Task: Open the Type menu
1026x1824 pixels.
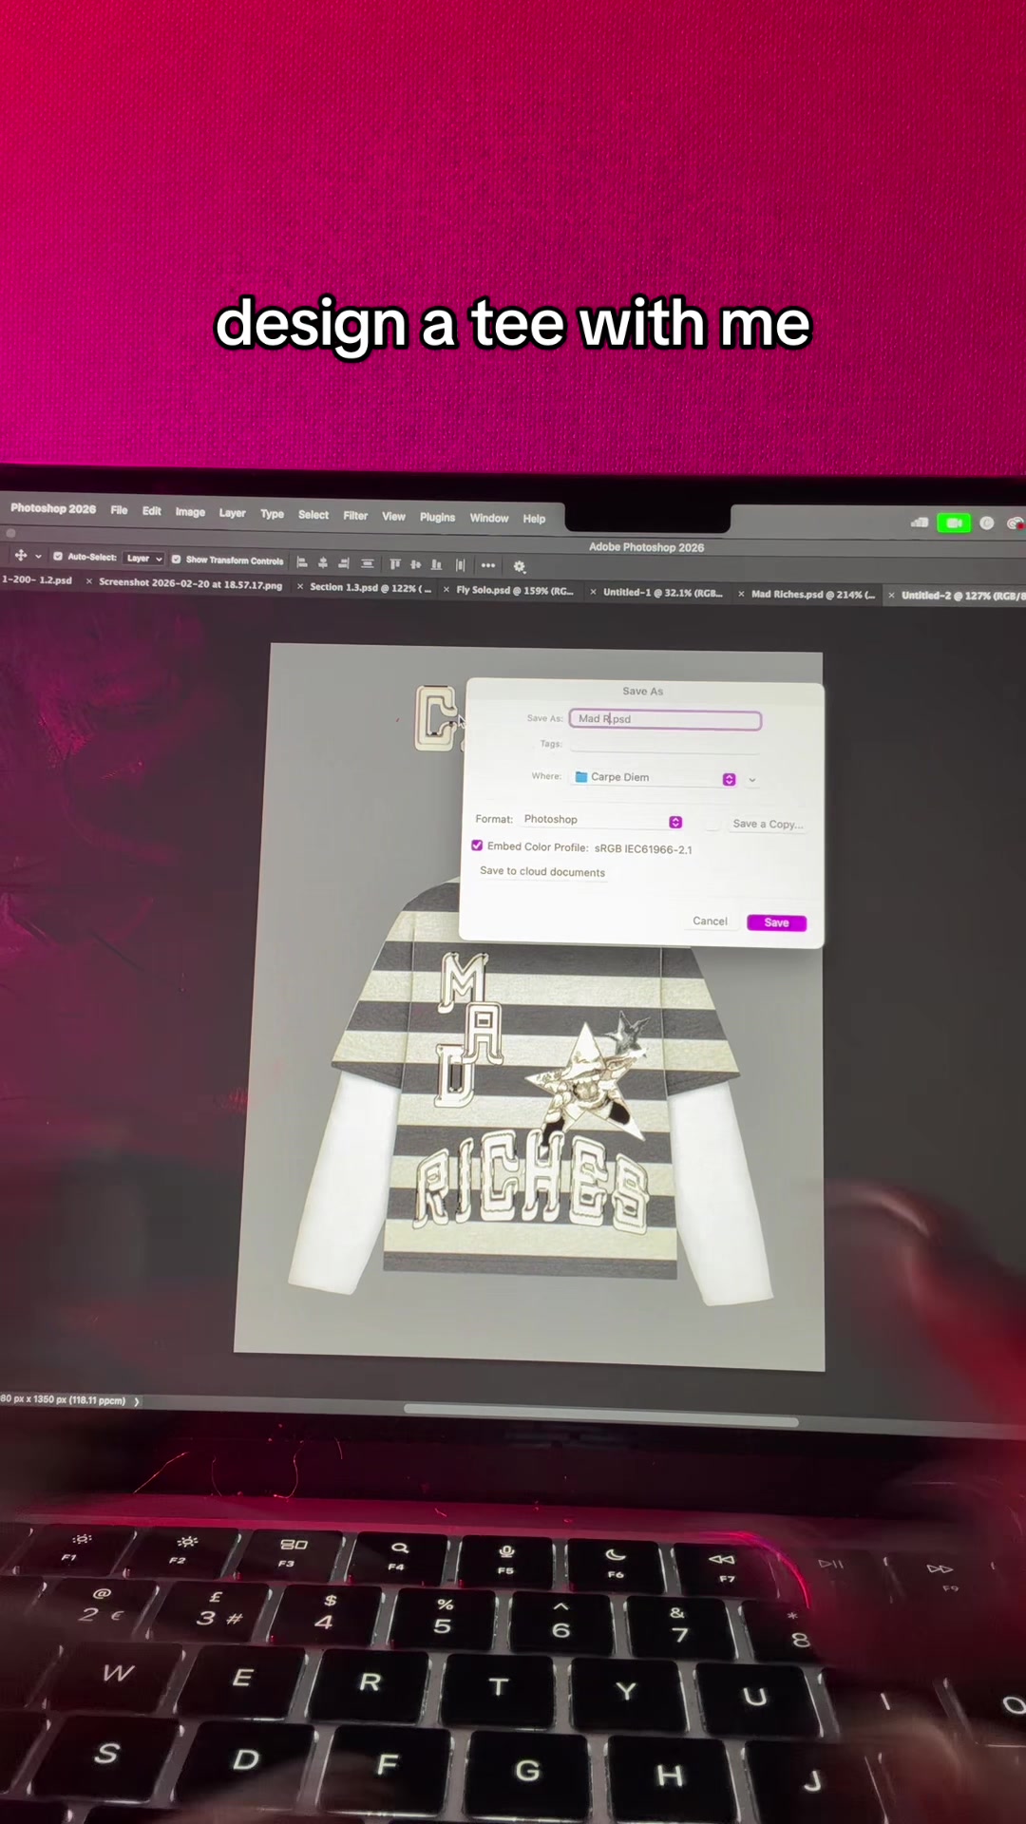Action: [272, 514]
